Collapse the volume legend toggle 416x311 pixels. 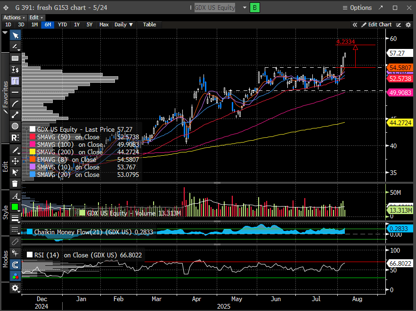[77, 213]
